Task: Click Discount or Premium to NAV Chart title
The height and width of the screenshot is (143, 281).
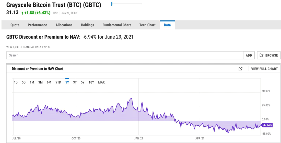Action: coord(38,69)
